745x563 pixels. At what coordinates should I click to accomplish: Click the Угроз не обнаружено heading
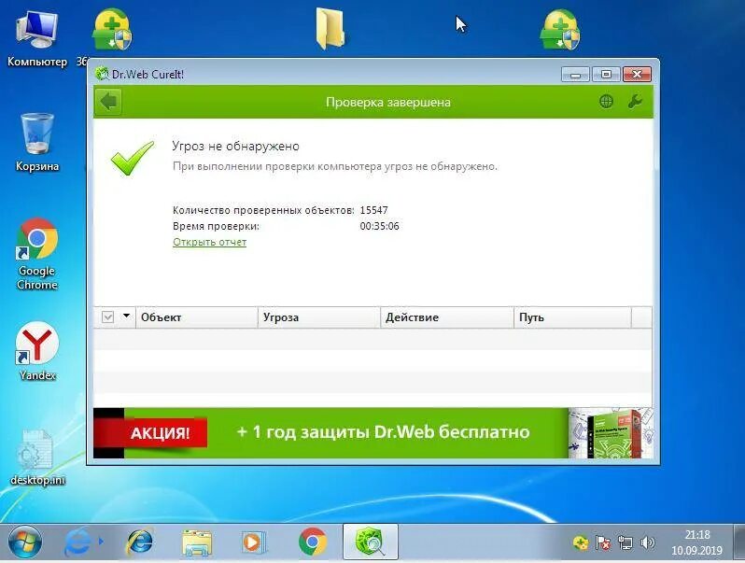(235, 147)
